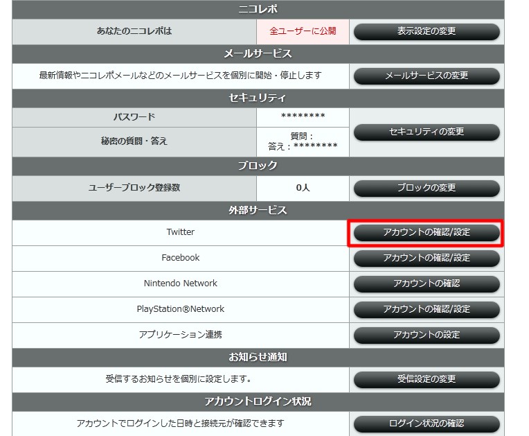Click the red 全ユーザーに公開 status text
This screenshot has height=436, width=529.
[x=303, y=32]
